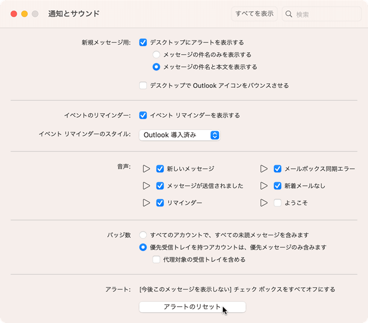This screenshot has width=368, height=323.
Task: Enable Outlook アイコンをバウンスさせる checkbox
Action: [143, 85]
